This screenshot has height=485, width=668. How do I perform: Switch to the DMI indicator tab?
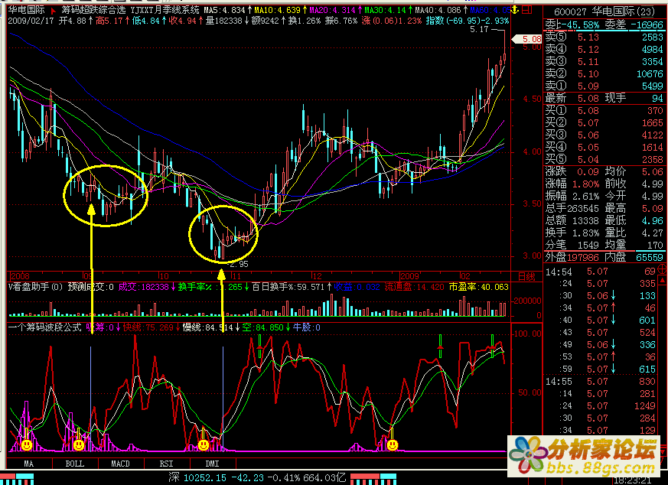212,464
